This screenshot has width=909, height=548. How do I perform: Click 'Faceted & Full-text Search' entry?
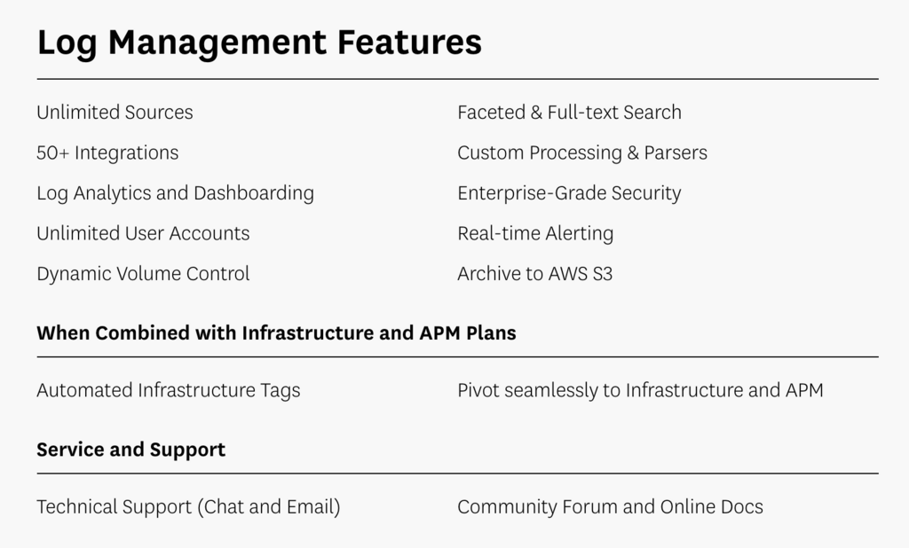coord(569,112)
